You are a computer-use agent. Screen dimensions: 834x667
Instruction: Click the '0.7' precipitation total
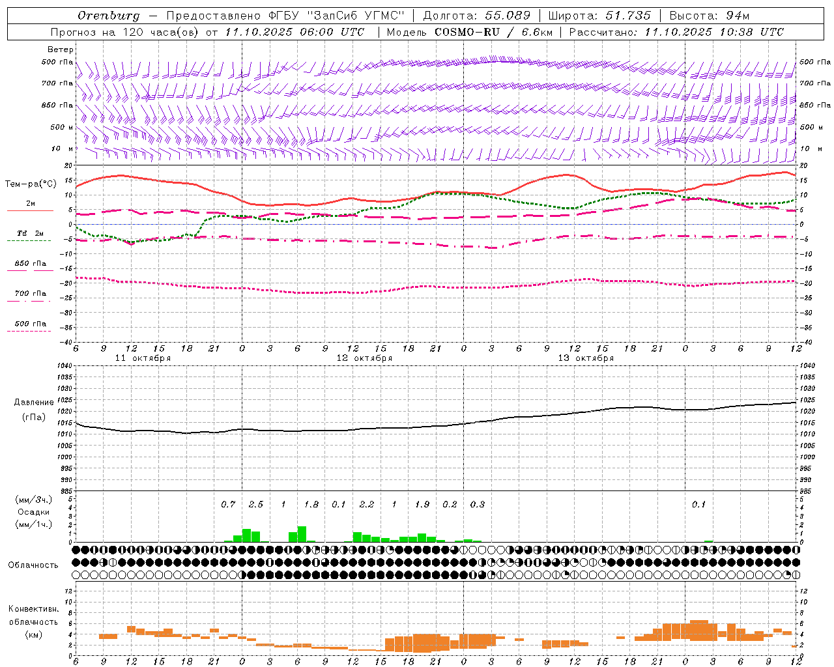point(228,504)
